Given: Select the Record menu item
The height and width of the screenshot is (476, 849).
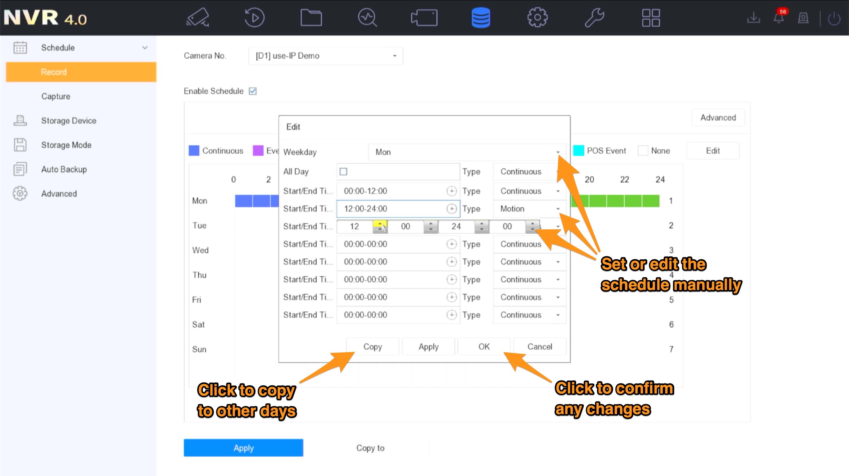Looking at the screenshot, I should (81, 72).
